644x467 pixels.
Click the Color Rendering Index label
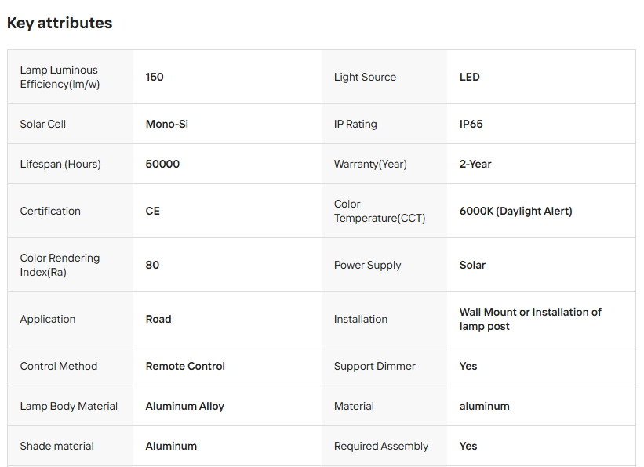coord(60,265)
